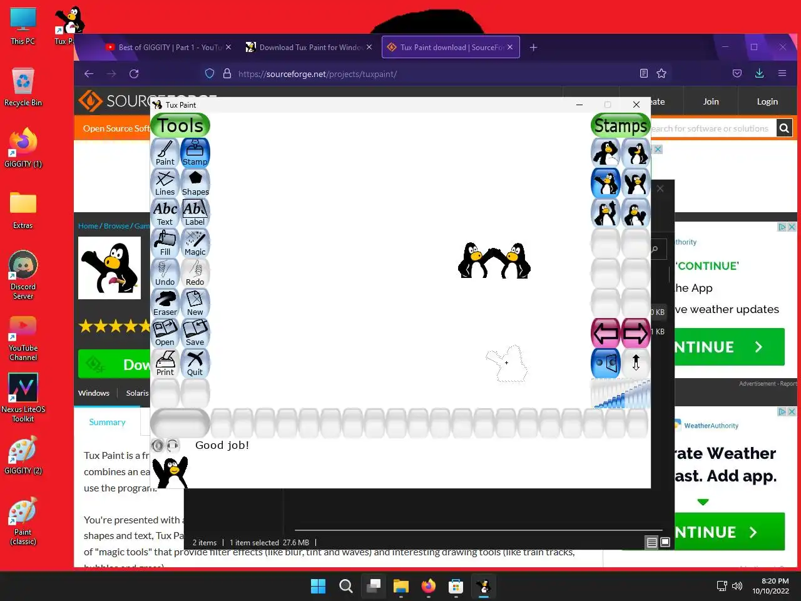Toggle reader view in Firefox address bar
Viewport: 801px width, 601px height.
[x=644, y=74]
